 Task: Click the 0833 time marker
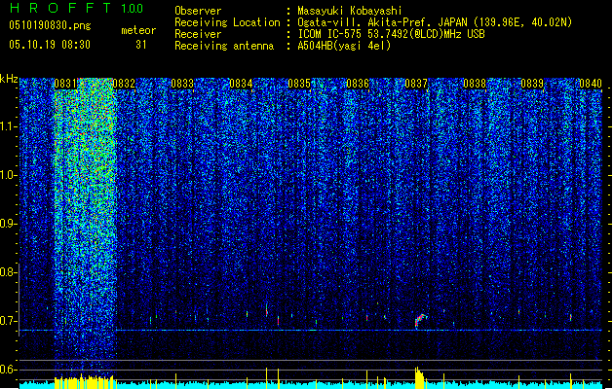click(182, 84)
